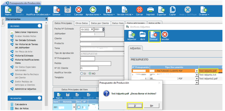Select the NO radio for Modifica Versión
225x111 pixels.
click(x=90, y=73)
